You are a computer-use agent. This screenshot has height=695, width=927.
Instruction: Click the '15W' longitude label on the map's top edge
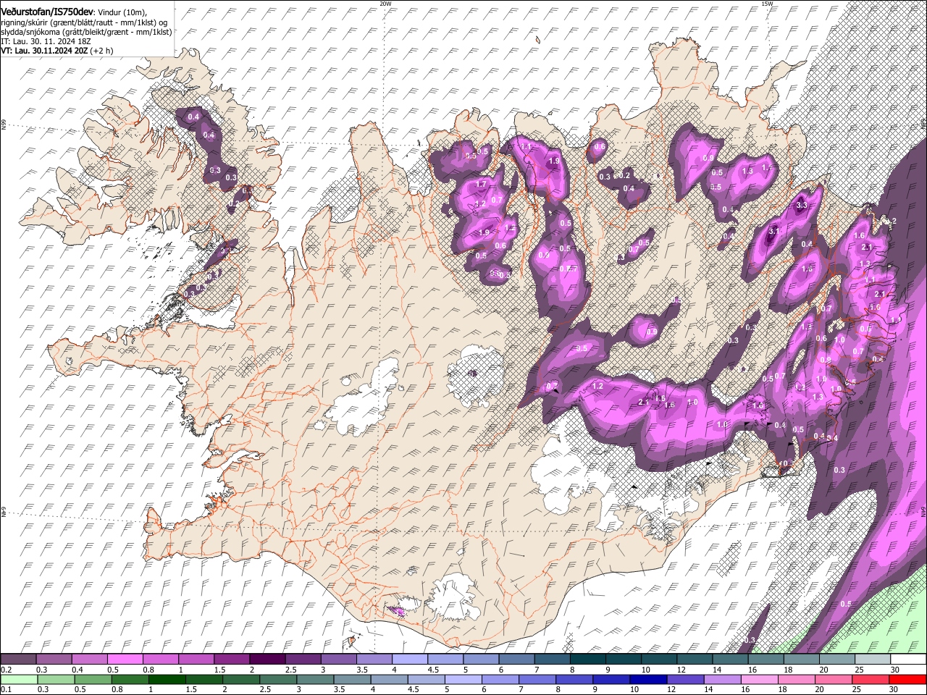pyautogui.click(x=767, y=4)
